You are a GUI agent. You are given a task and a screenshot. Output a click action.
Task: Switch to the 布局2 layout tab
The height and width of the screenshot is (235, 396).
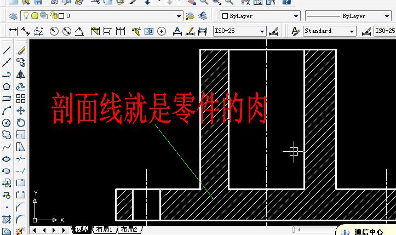coord(129,230)
